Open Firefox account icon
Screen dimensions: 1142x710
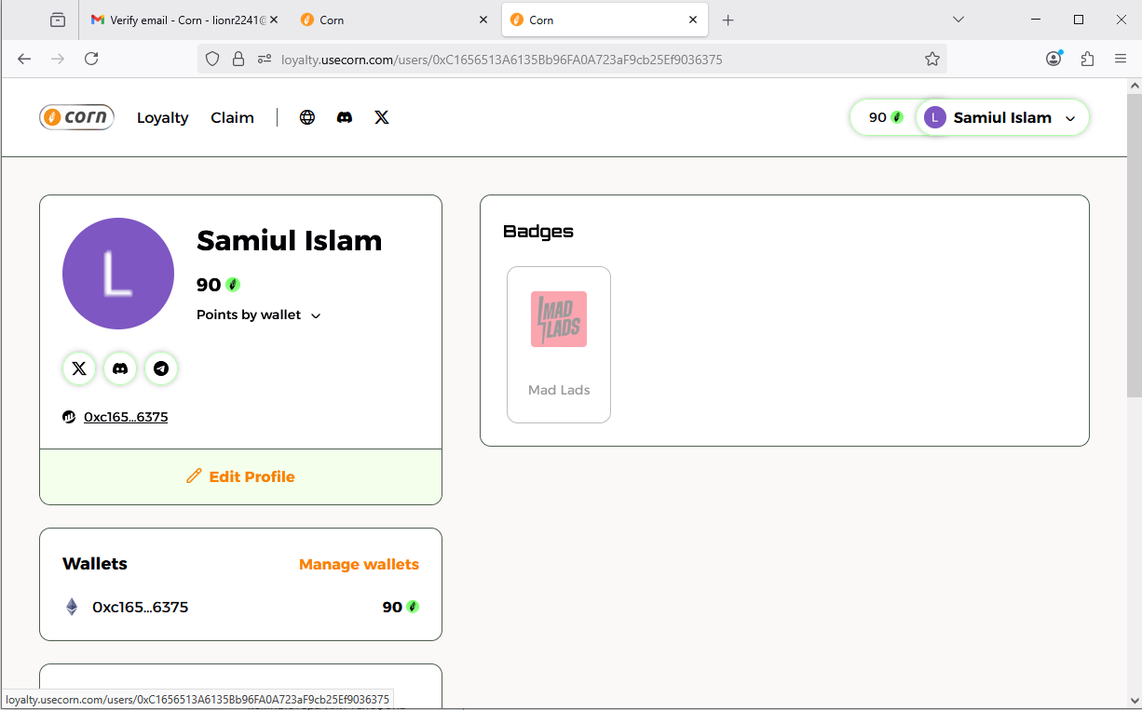(x=1054, y=59)
